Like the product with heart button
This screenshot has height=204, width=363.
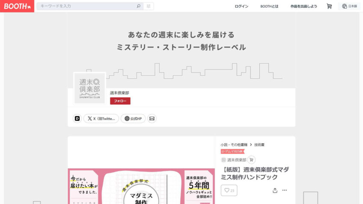tap(229, 190)
